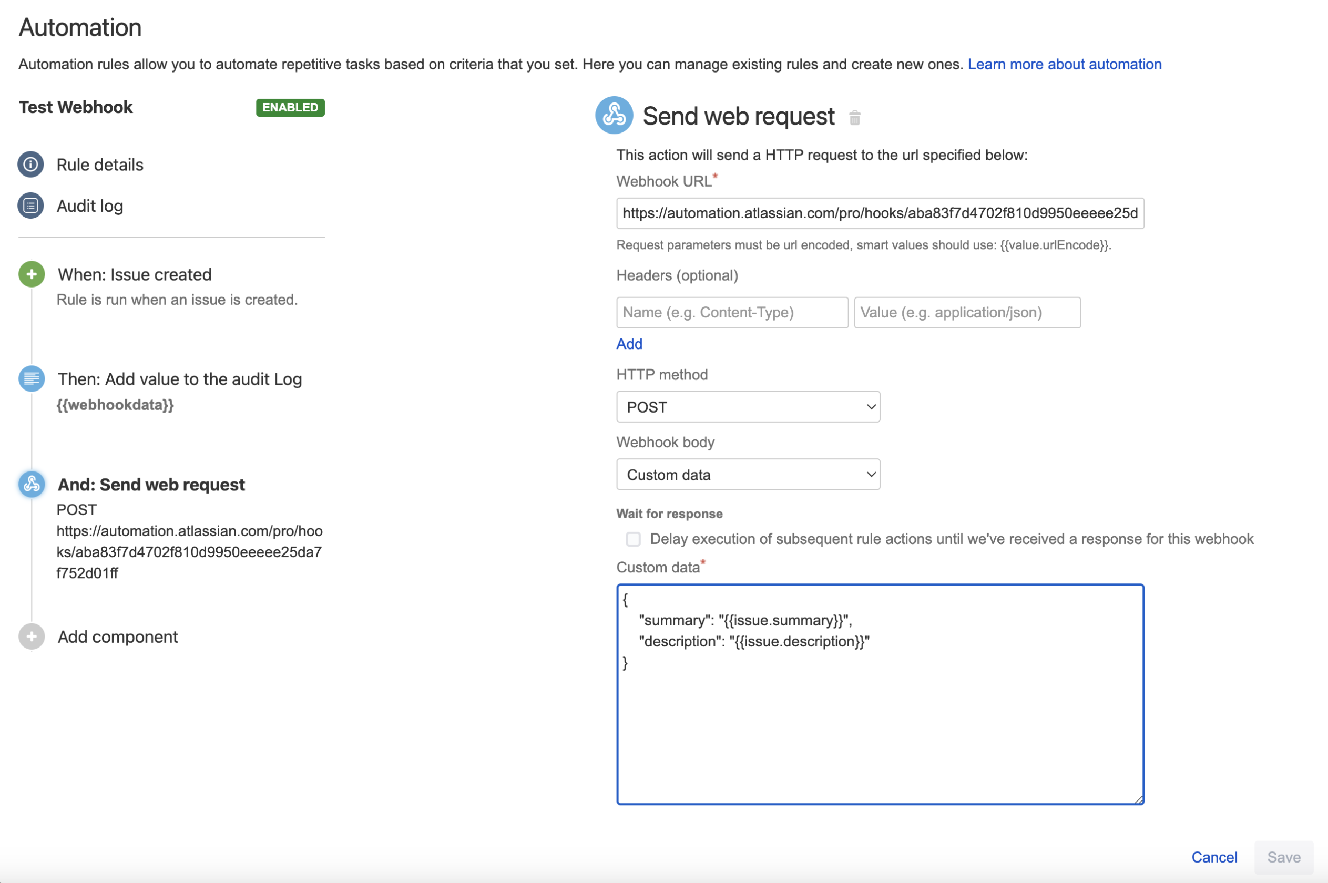Click the header Name input field
This screenshot has width=1328, height=883.
[x=732, y=313]
